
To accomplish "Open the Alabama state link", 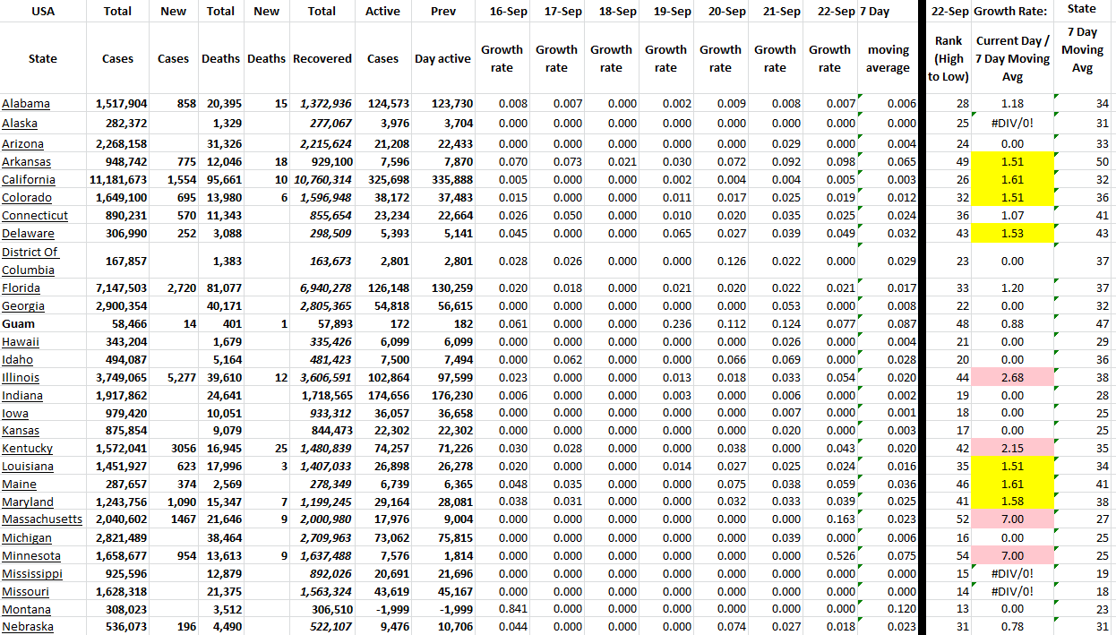I will pos(26,104).
